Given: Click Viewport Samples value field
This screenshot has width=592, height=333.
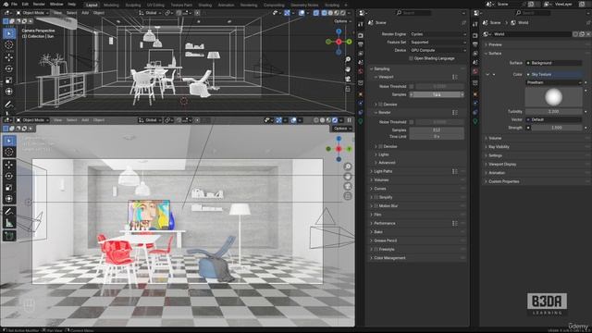Looking at the screenshot, I should pyautogui.click(x=437, y=94).
